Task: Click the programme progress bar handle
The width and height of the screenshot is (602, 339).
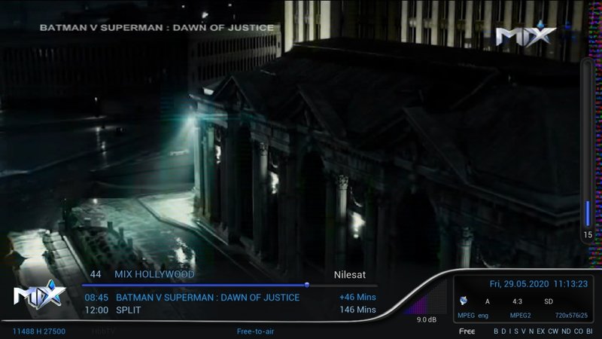Action: pos(307,285)
